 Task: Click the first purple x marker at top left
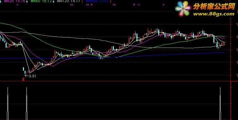pos(17,5)
